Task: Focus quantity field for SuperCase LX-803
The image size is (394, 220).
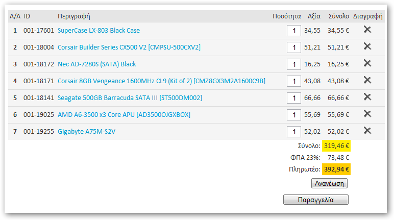Action: (294, 31)
